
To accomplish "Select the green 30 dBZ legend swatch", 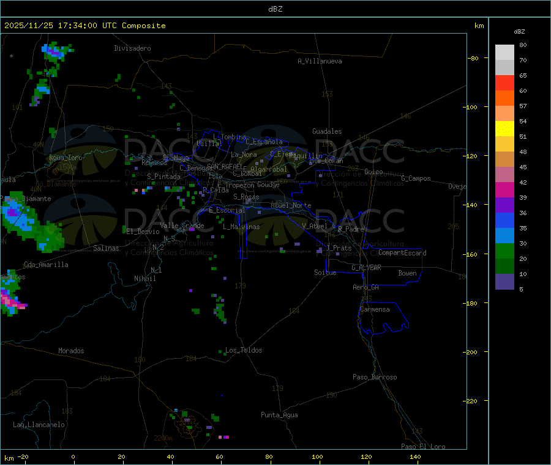I will [504, 251].
